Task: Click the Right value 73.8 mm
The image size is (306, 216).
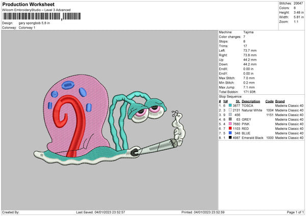Action: pos(250,55)
